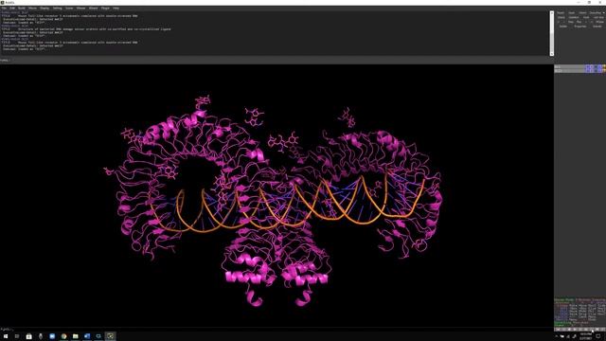Open the Plugin menu

105,9
